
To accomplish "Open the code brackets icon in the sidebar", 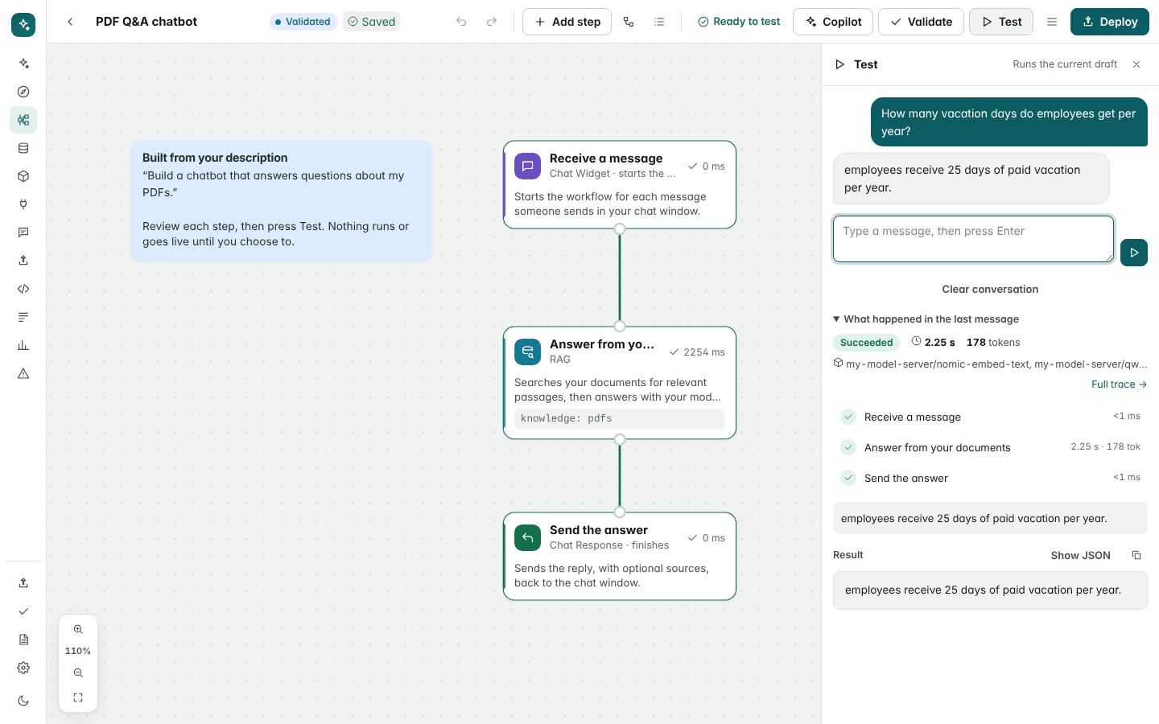I will click(x=23, y=289).
